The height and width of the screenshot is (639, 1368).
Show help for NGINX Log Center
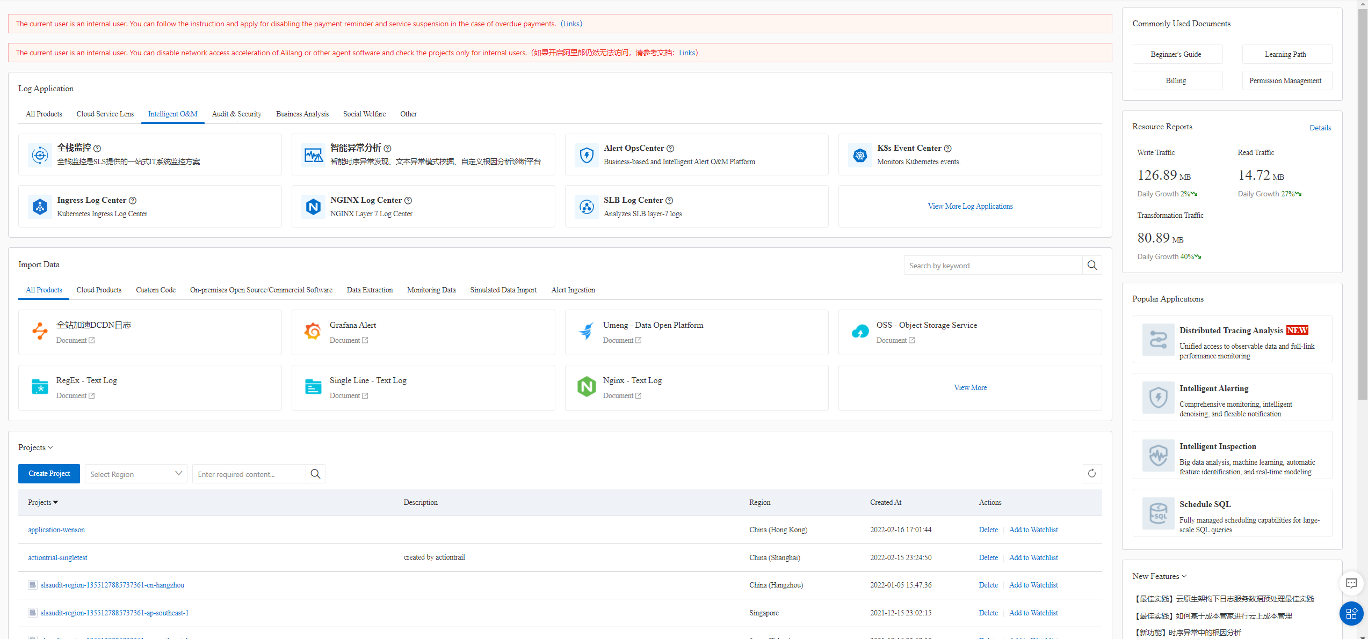click(408, 201)
